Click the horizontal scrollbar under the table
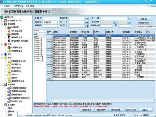Image resolution: width=156 pixels, height=117 pixels. pos(101,101)
